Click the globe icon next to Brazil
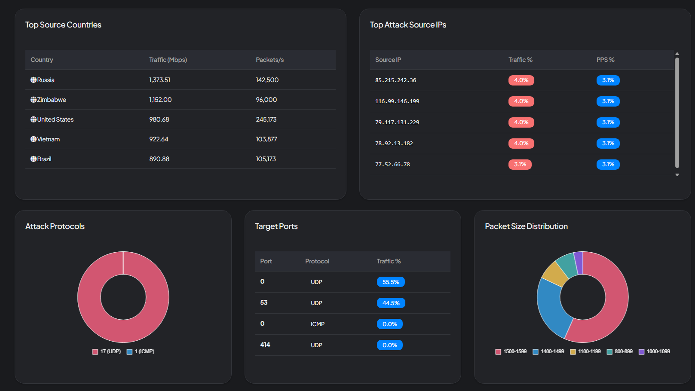 pyautogui.click(x=34, y=159)
